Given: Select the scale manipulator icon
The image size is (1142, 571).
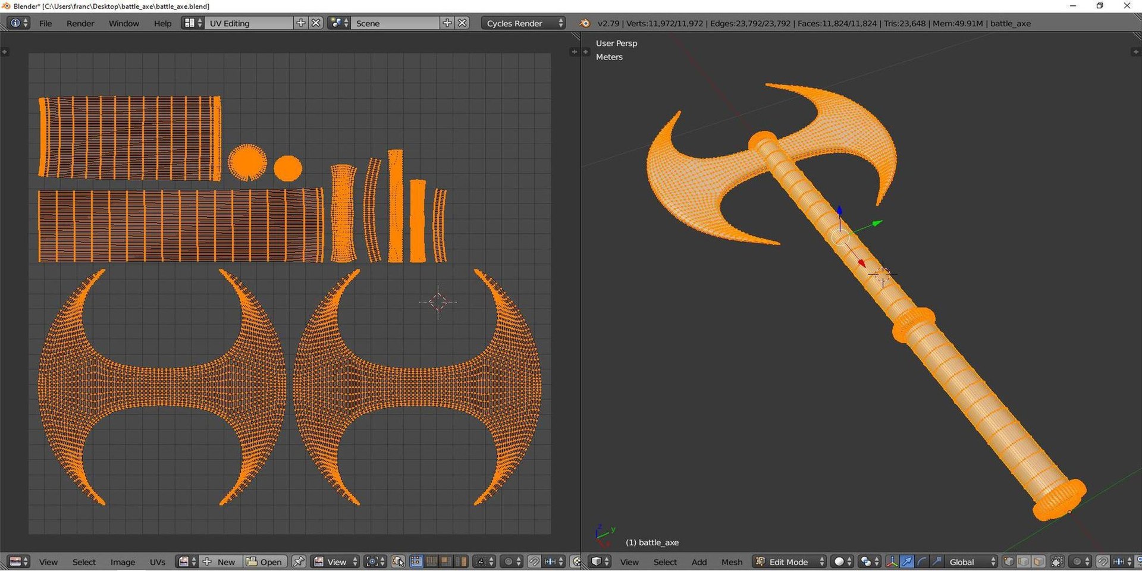Looking at the screenshot, I should 936,561.
